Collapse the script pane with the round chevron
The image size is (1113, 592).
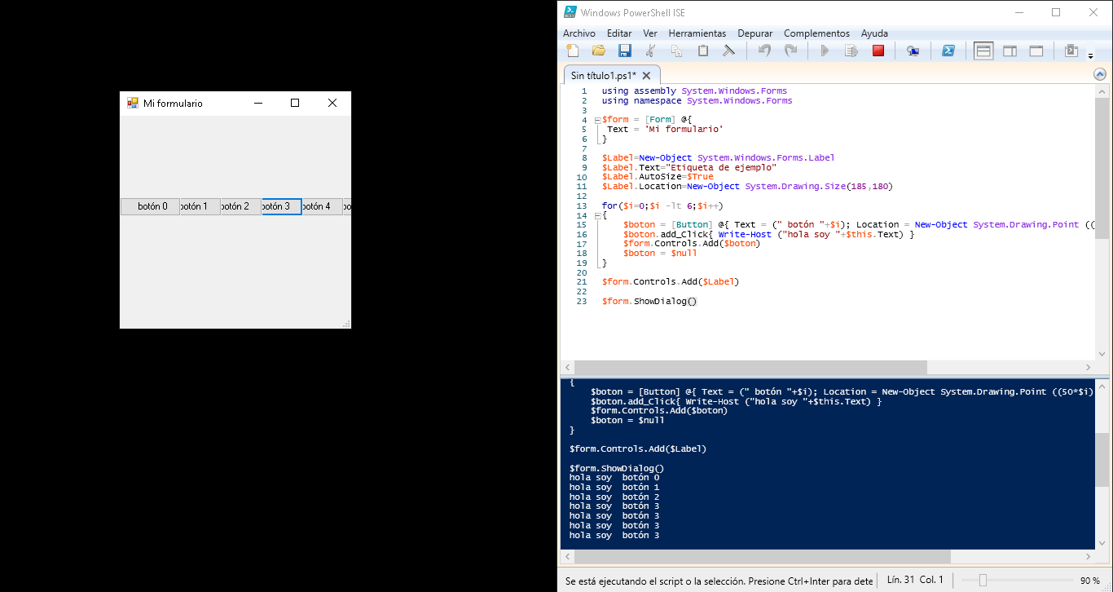1100,74
